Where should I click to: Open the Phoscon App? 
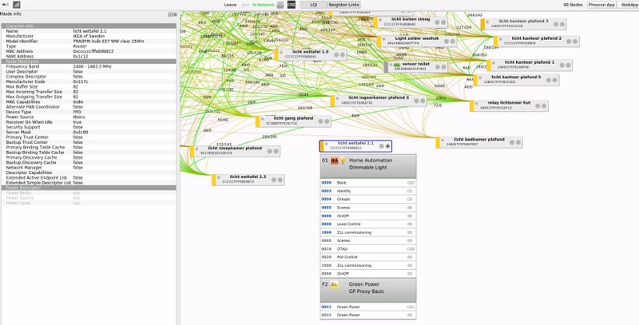(601, 5)
